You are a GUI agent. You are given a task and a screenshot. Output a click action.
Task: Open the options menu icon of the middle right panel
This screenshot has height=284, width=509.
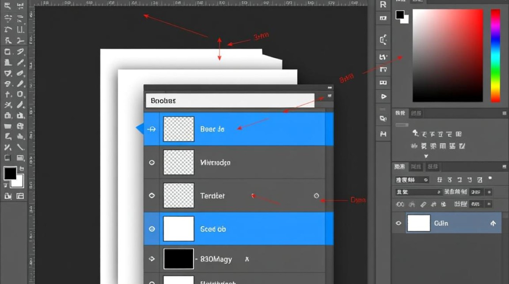(504, 113)
